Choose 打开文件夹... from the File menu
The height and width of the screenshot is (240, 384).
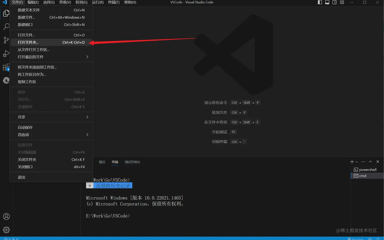[x=51, y=42]
